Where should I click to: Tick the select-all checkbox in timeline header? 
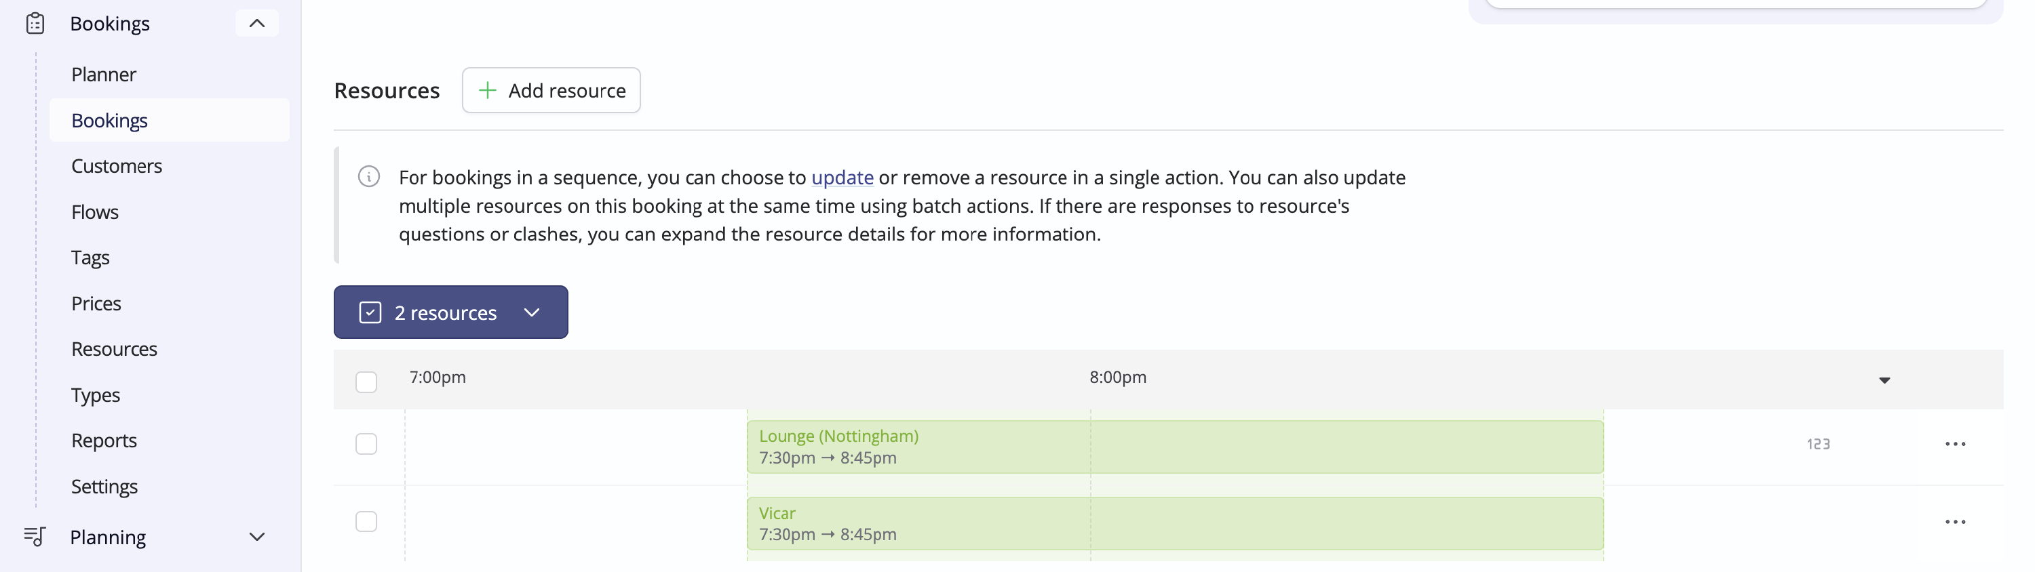[366, 382]
